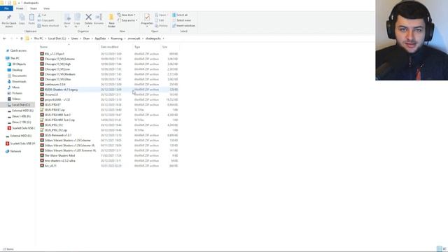Switch to the View ribbon tab
Viewport: 448px width, 252px height.
pos(46,8)
